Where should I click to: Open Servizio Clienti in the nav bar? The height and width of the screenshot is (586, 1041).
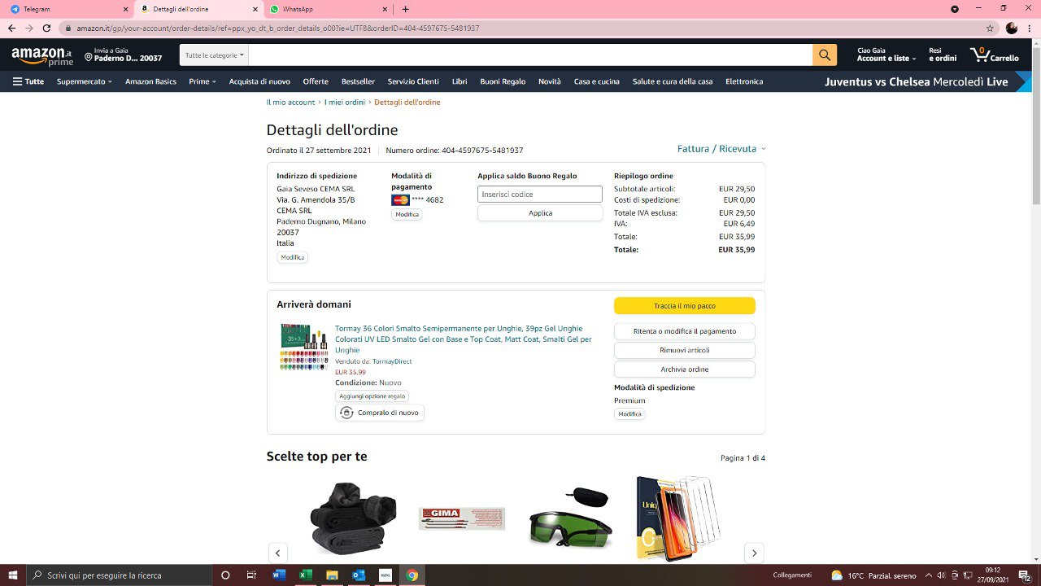pyautogui.click(x=413, y=81)
